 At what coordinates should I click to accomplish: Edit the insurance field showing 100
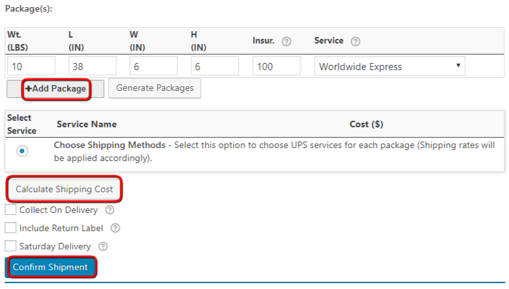[277, 66]
